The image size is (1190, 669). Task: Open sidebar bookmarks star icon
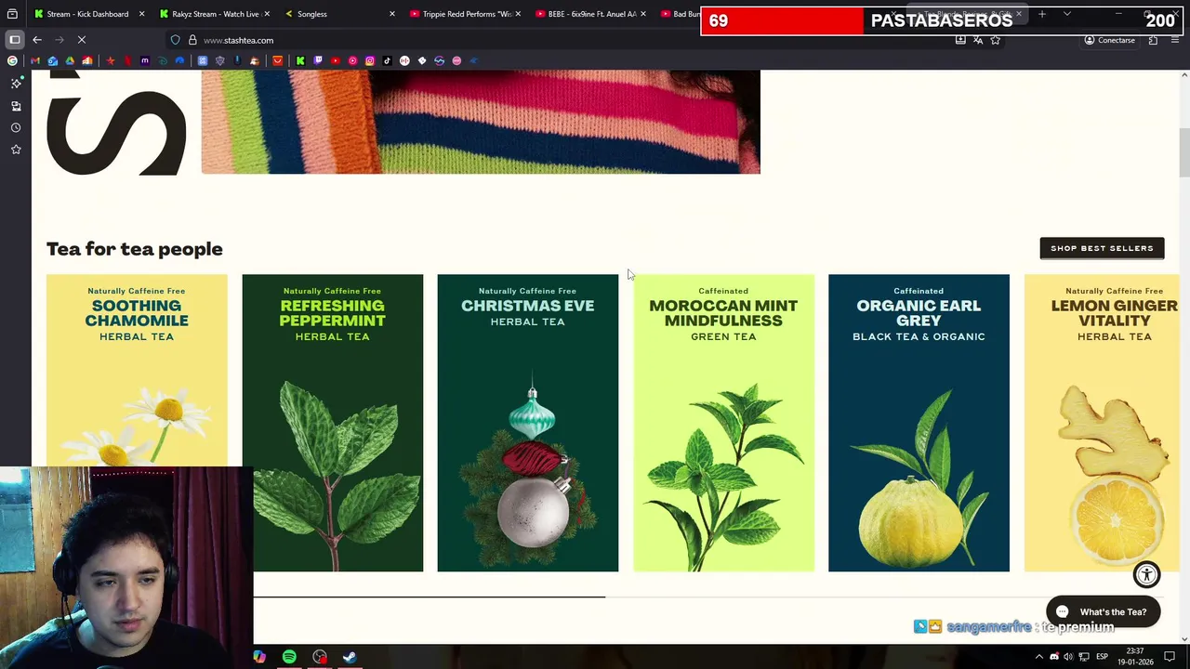(16, 150)
